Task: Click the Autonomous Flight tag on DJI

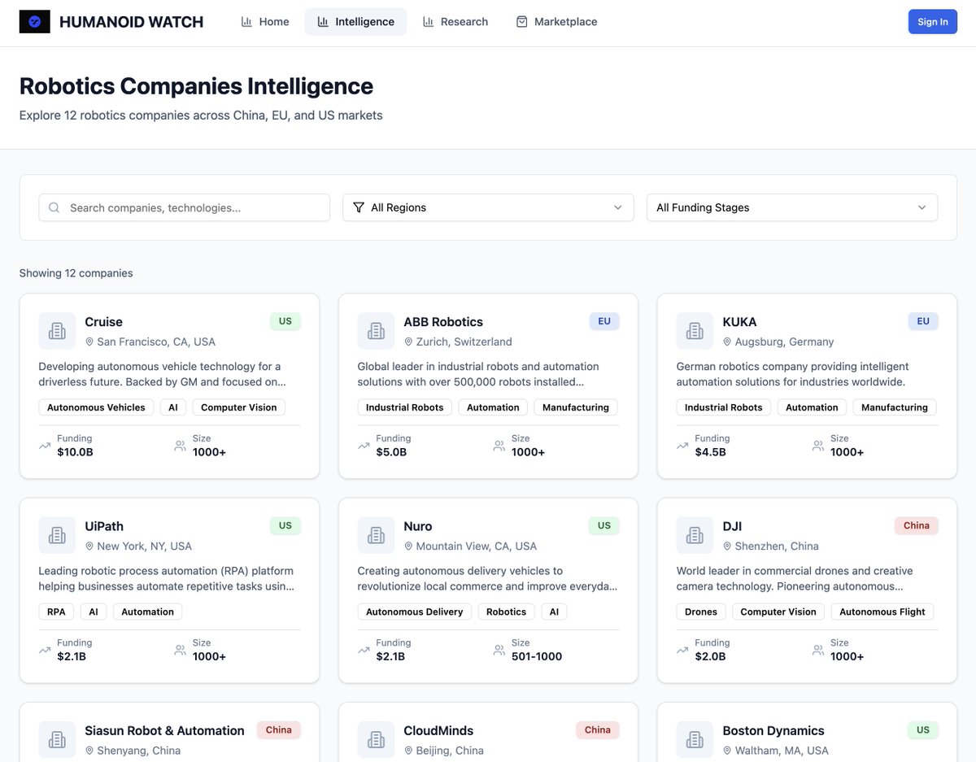Action: click(882, 612)
